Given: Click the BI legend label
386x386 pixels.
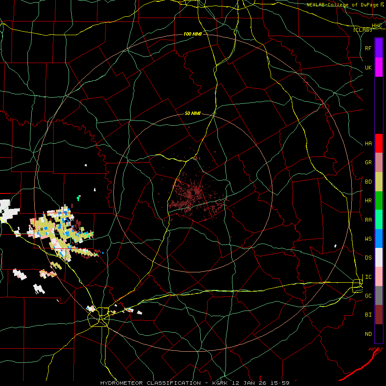Looking at the screenshot, I should 368,315.
